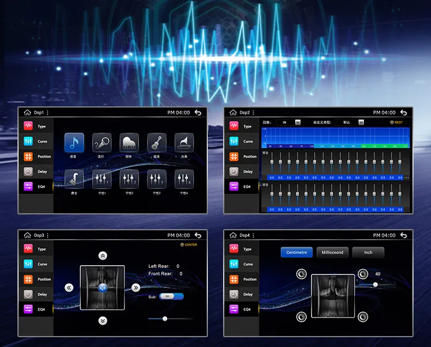Open Position tab in Dsp3 sidebar

[x=35, y=279]
